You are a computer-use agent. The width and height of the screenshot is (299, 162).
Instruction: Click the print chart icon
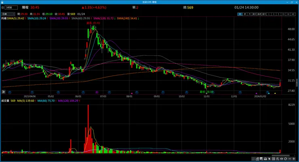(x=265, y=159)
